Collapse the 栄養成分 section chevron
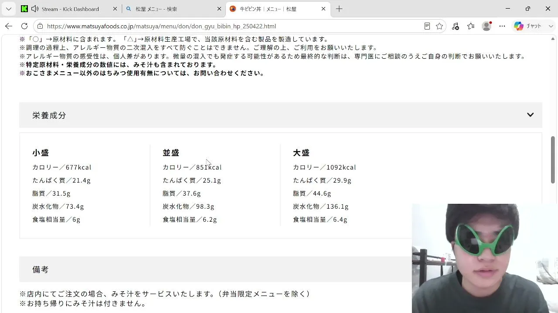The image size is (558, 313). pos(530,115)
